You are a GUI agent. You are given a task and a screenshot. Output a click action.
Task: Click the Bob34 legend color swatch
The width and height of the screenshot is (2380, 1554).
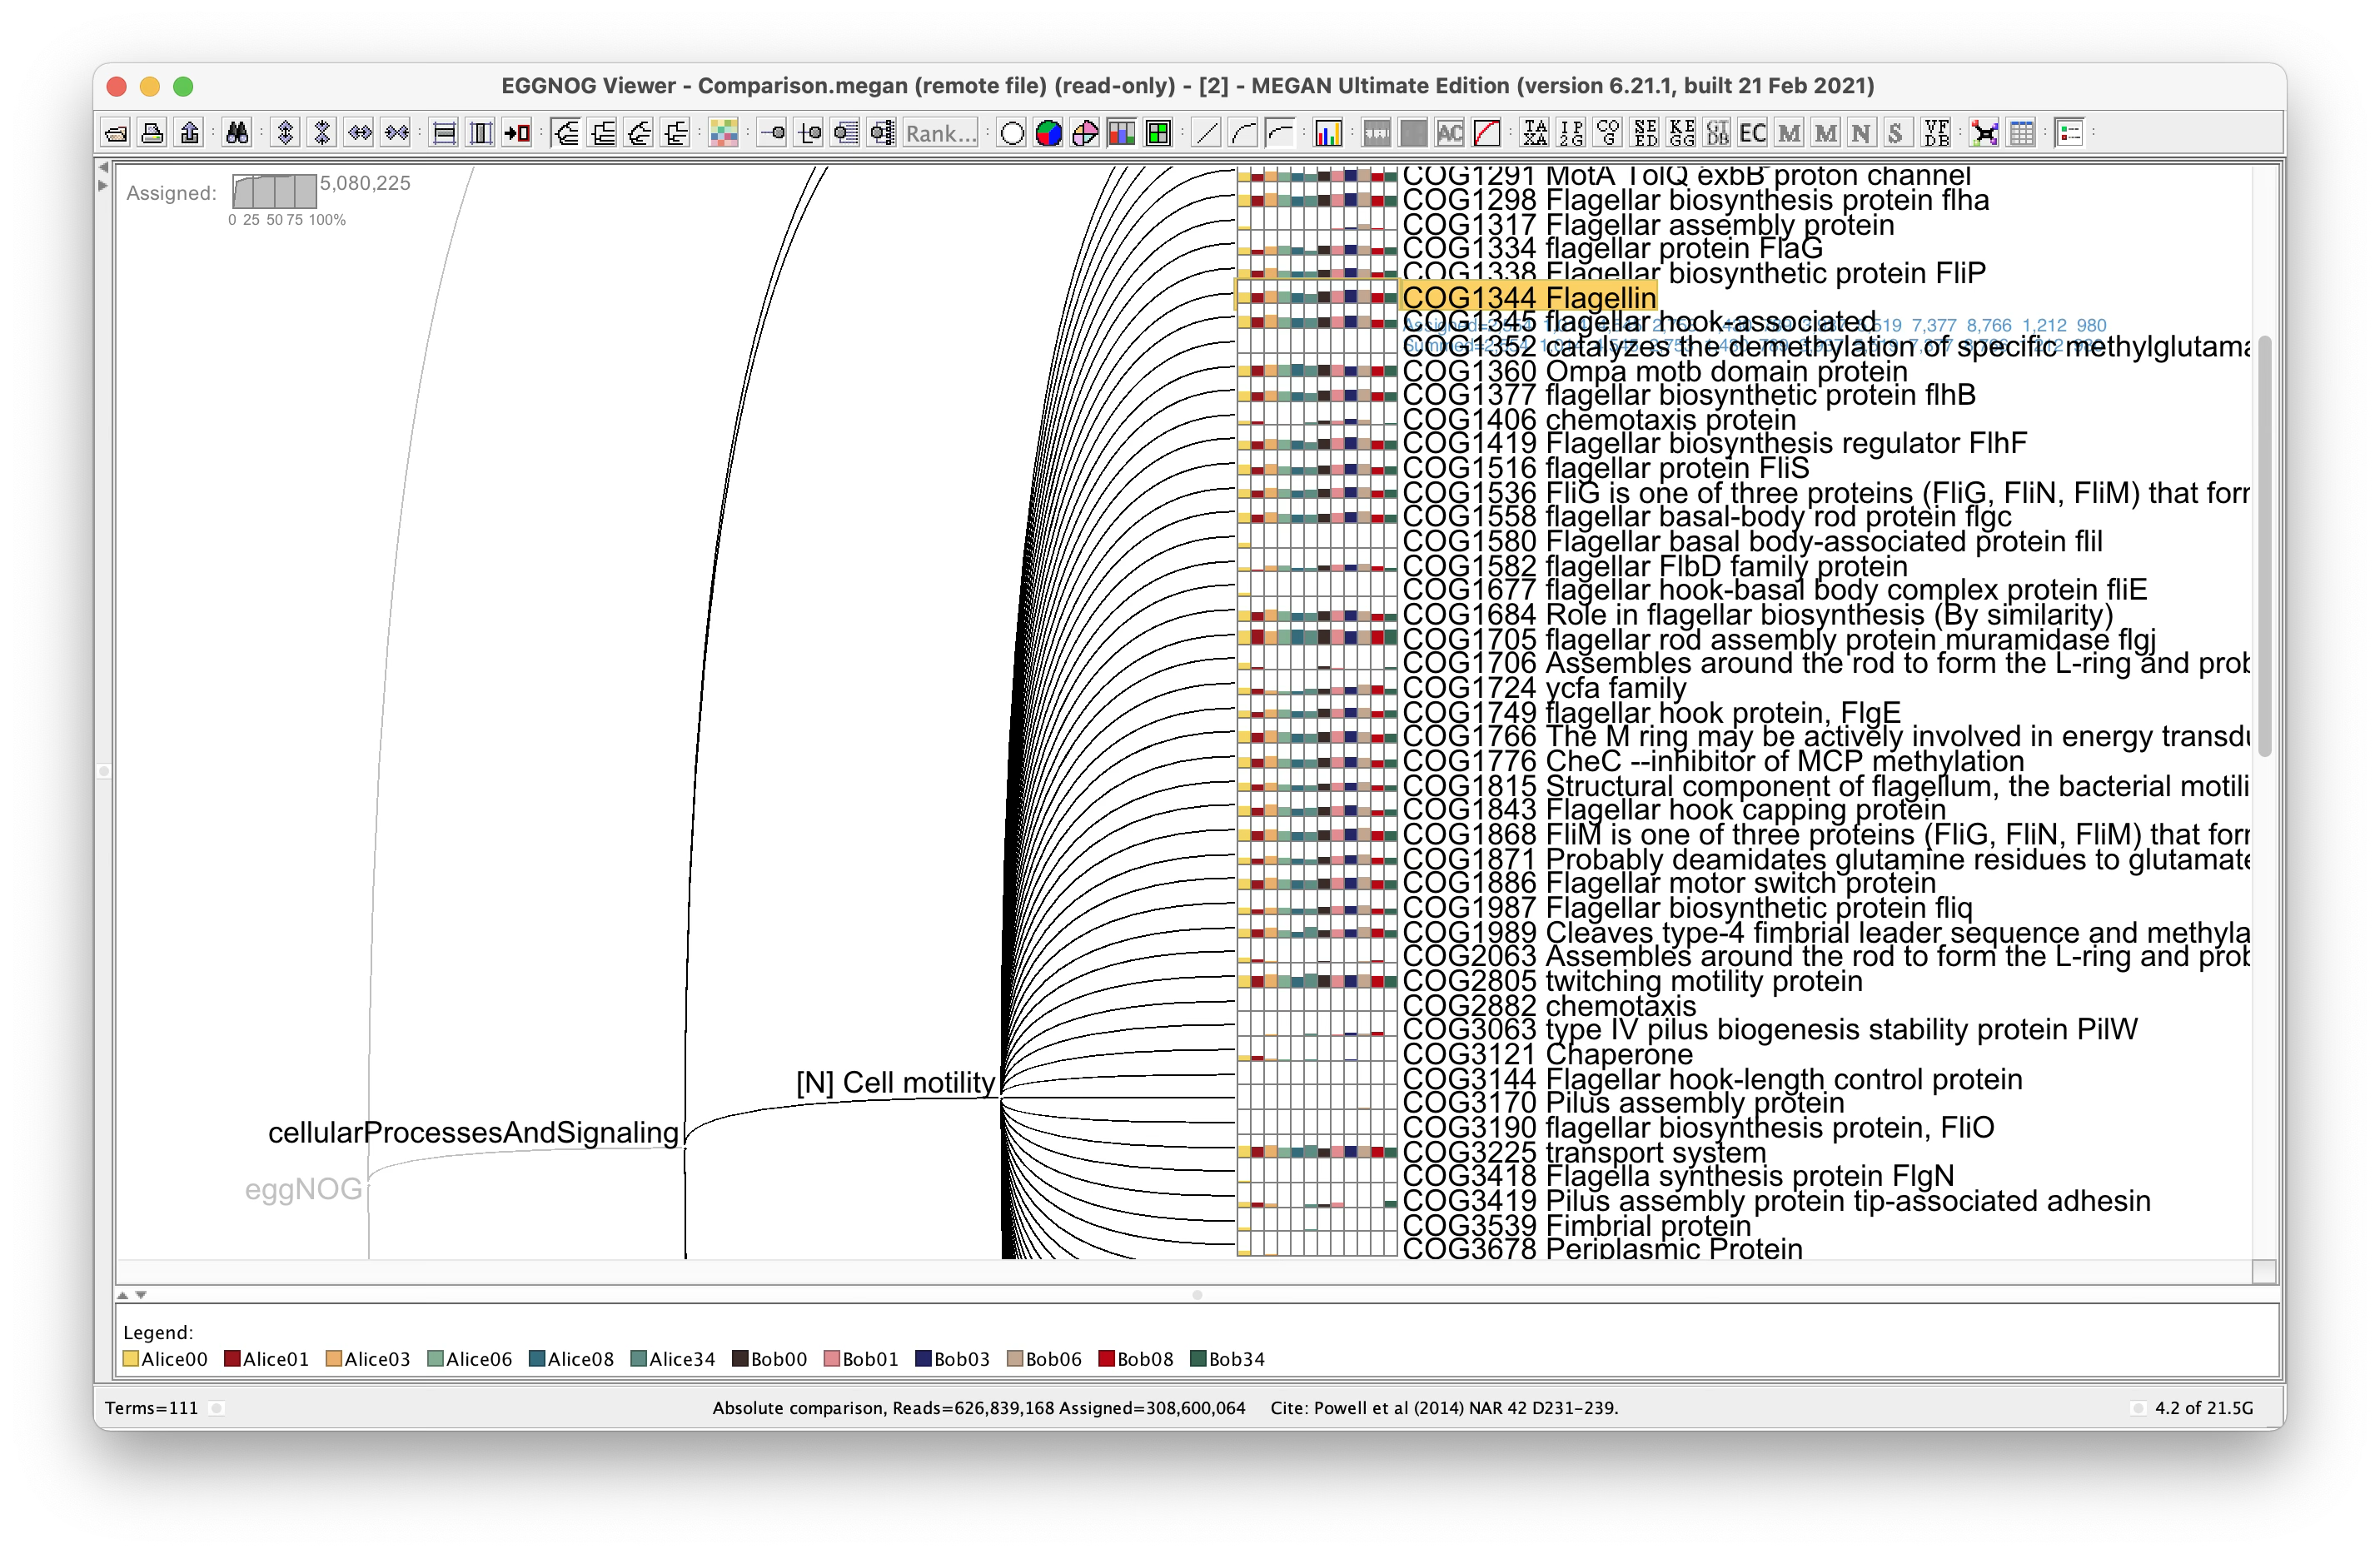click(x=1198, y=1358)
